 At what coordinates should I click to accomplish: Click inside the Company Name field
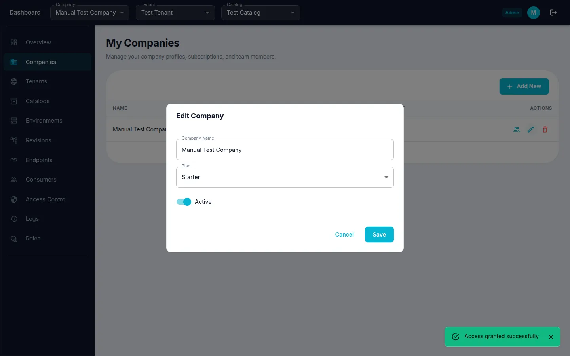coord(285,150)
